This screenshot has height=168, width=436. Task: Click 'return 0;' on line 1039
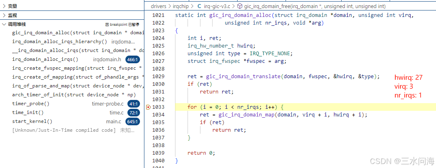201,153
